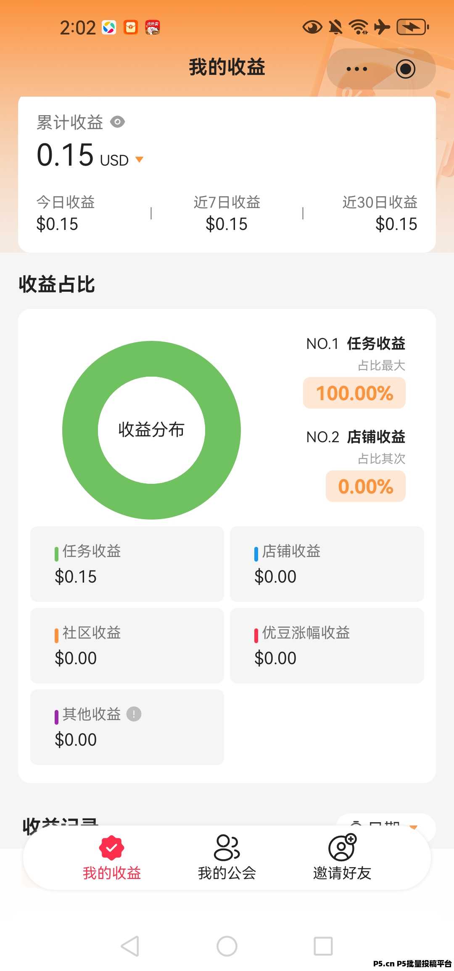Tap the Android back navigation triangle

(130, 946)
